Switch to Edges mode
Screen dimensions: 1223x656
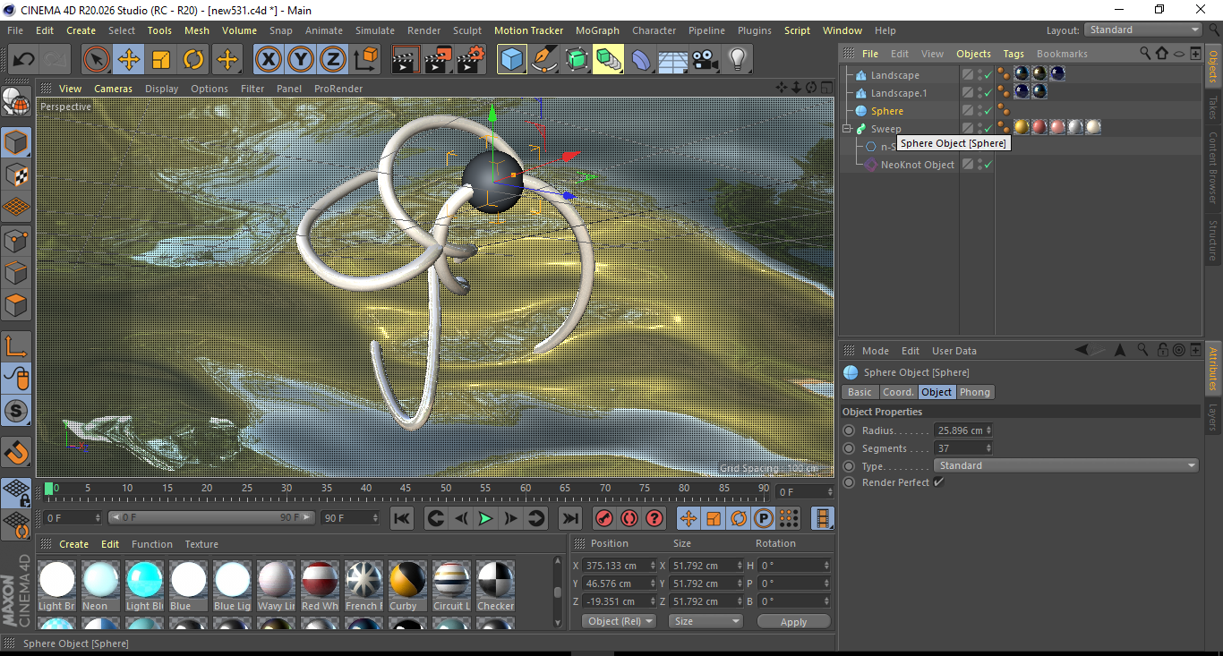16,273
